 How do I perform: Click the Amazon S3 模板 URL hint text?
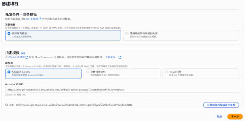coord(16,95)
